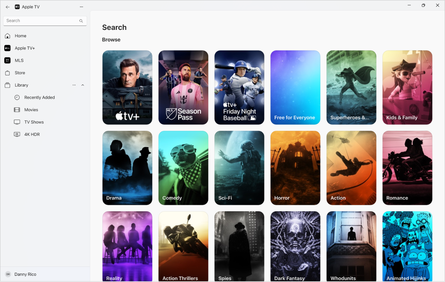445x282 pixels.
Task: Open the Apple TV app ellipsis menu
Action: tap(81, 7)
